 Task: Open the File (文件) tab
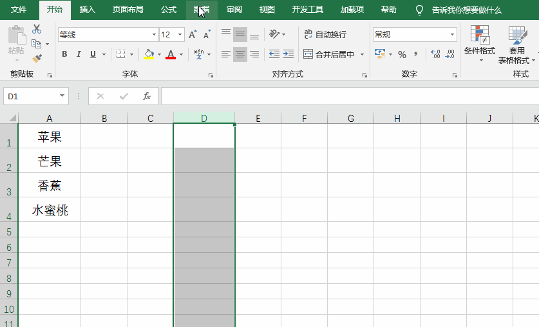(19, 9)
